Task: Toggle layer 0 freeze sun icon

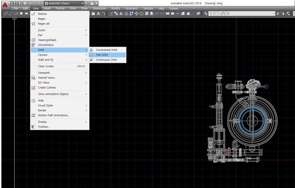Action: (x=214, y=13)
